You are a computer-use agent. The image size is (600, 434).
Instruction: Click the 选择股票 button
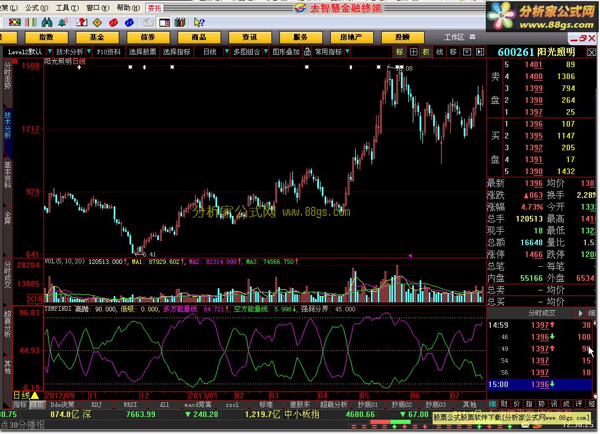click(x=143, y=51)
